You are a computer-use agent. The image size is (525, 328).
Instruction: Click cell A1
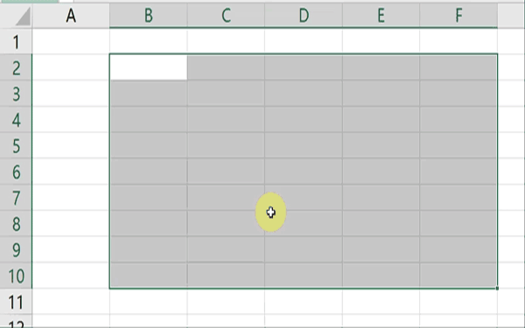[71, 41]
